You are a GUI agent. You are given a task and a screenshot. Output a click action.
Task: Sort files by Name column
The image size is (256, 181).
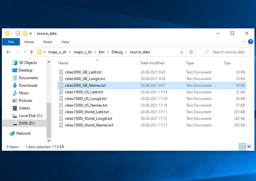(x=97, y=63)
